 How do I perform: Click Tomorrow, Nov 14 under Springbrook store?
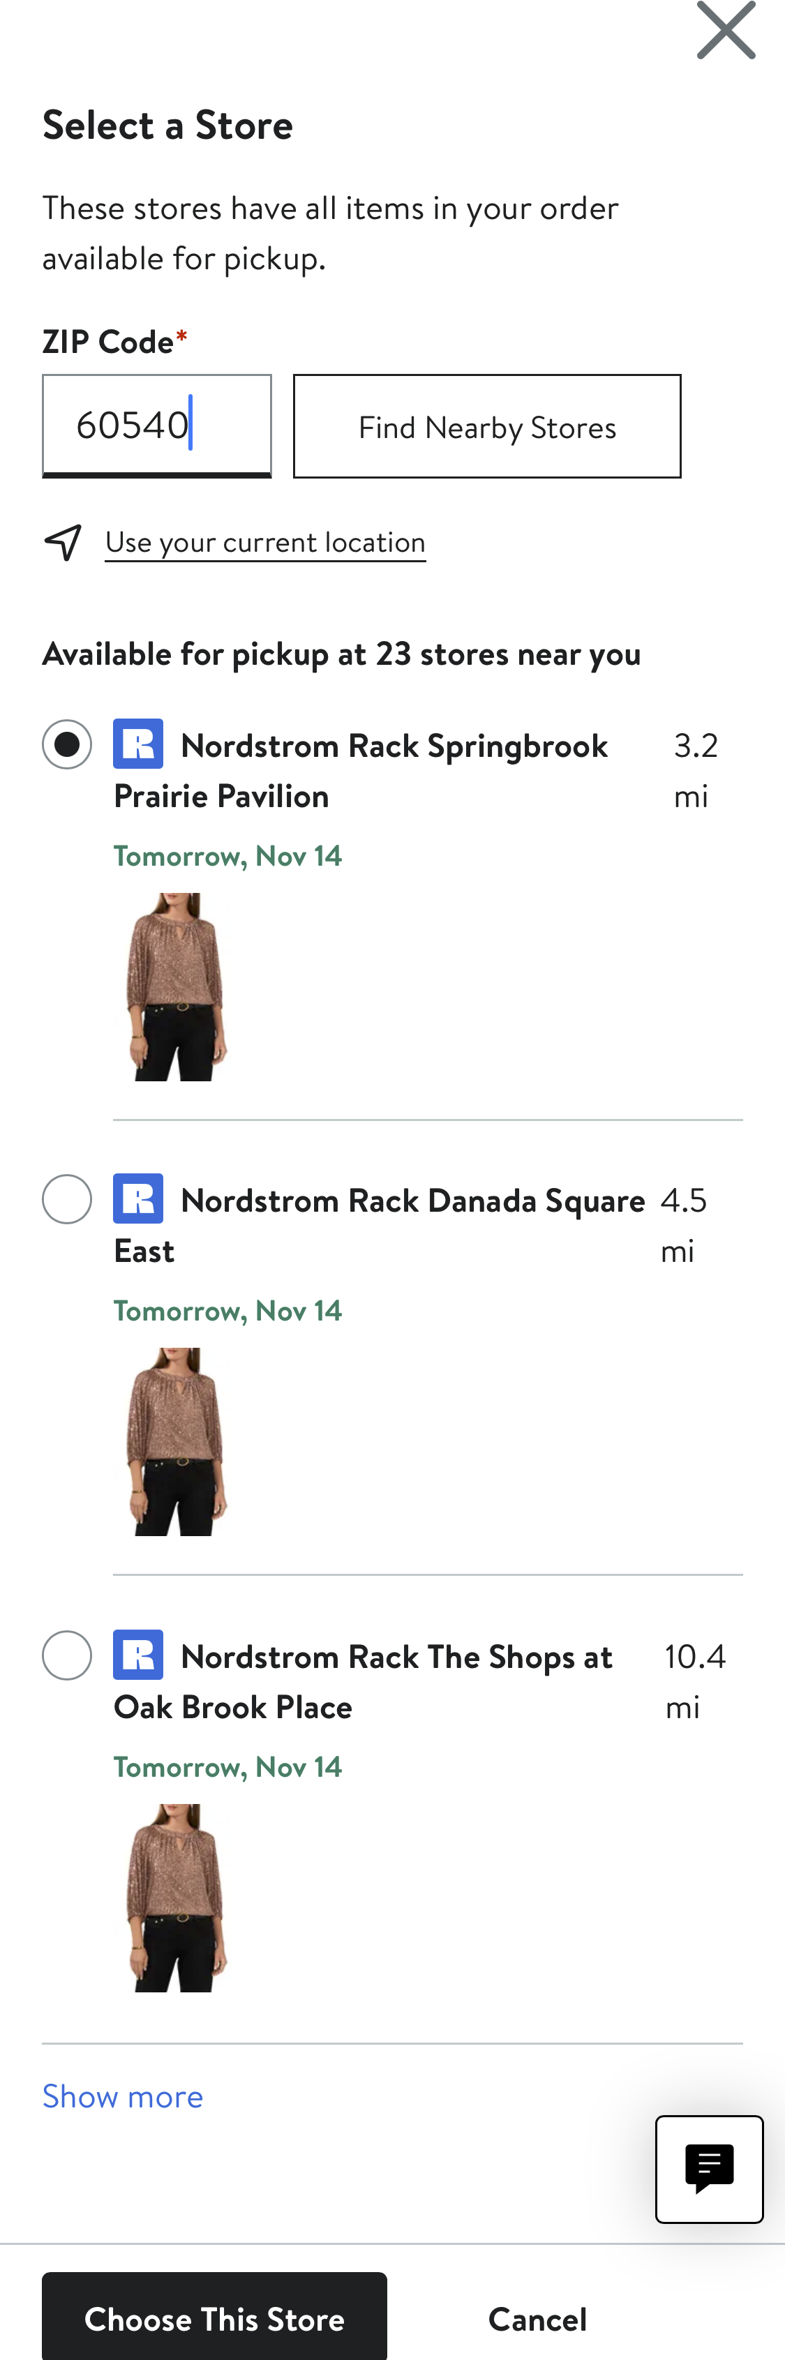pos(227,856)
